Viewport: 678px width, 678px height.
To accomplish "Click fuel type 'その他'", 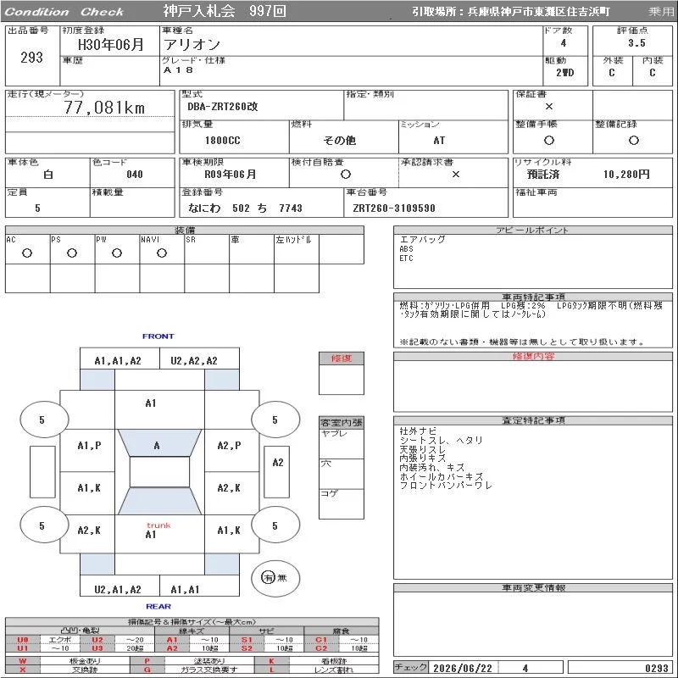I will [340, 140].
